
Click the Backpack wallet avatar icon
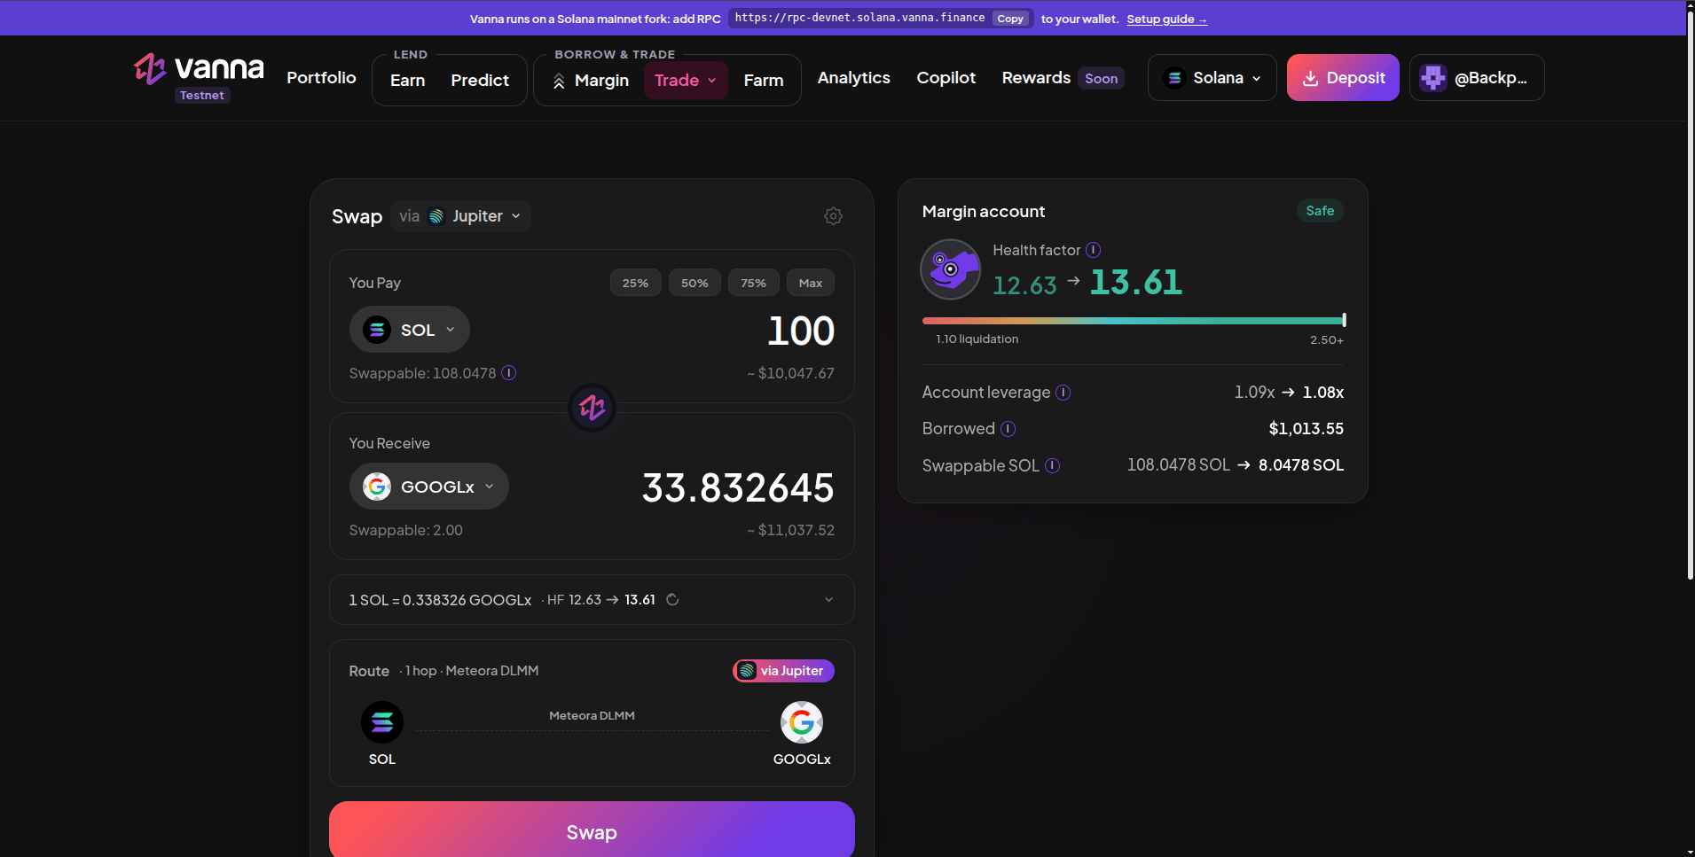click(1433, 78)
